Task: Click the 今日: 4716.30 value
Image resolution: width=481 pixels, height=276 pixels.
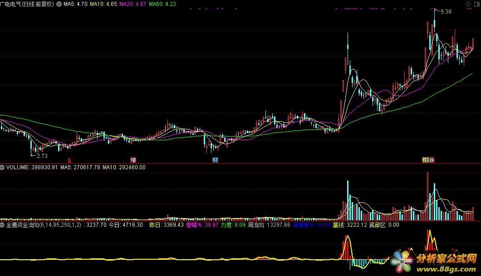Action: pyautogui.click(x=126, y=225)
